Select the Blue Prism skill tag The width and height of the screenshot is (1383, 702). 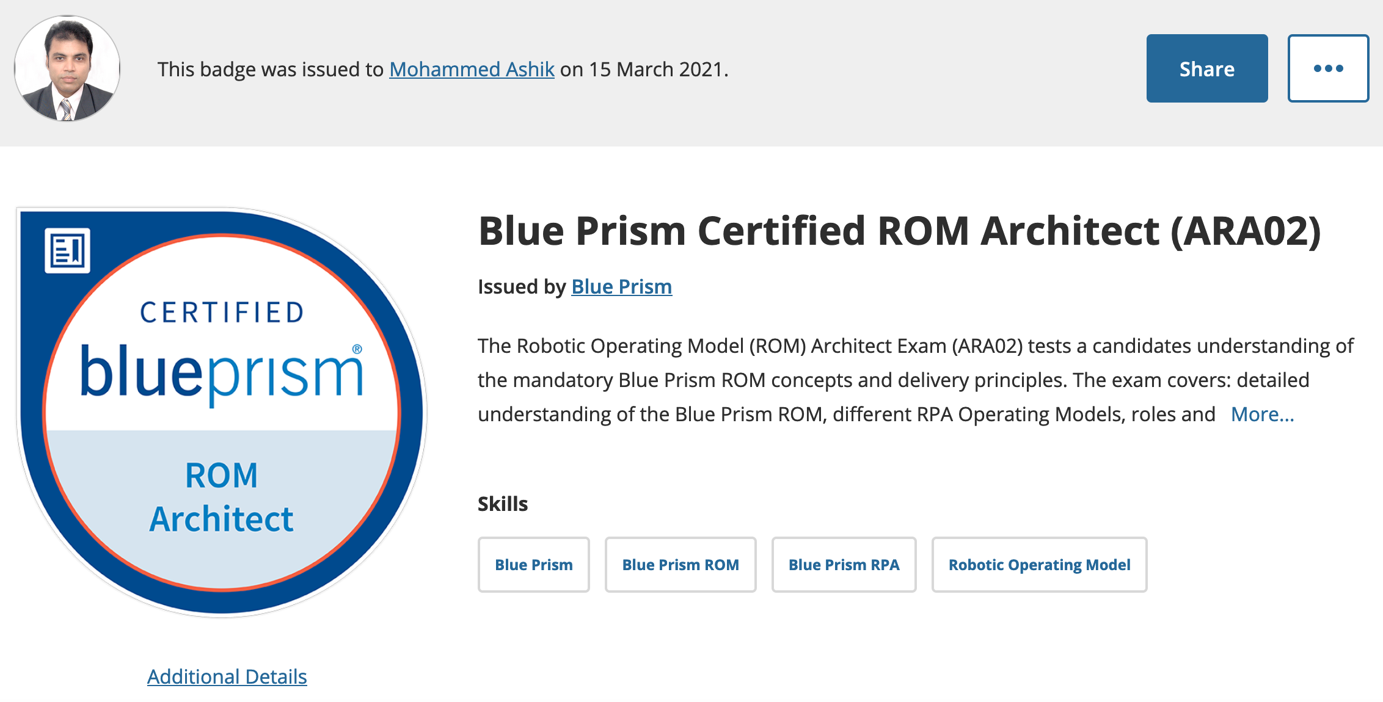(533, 565)
